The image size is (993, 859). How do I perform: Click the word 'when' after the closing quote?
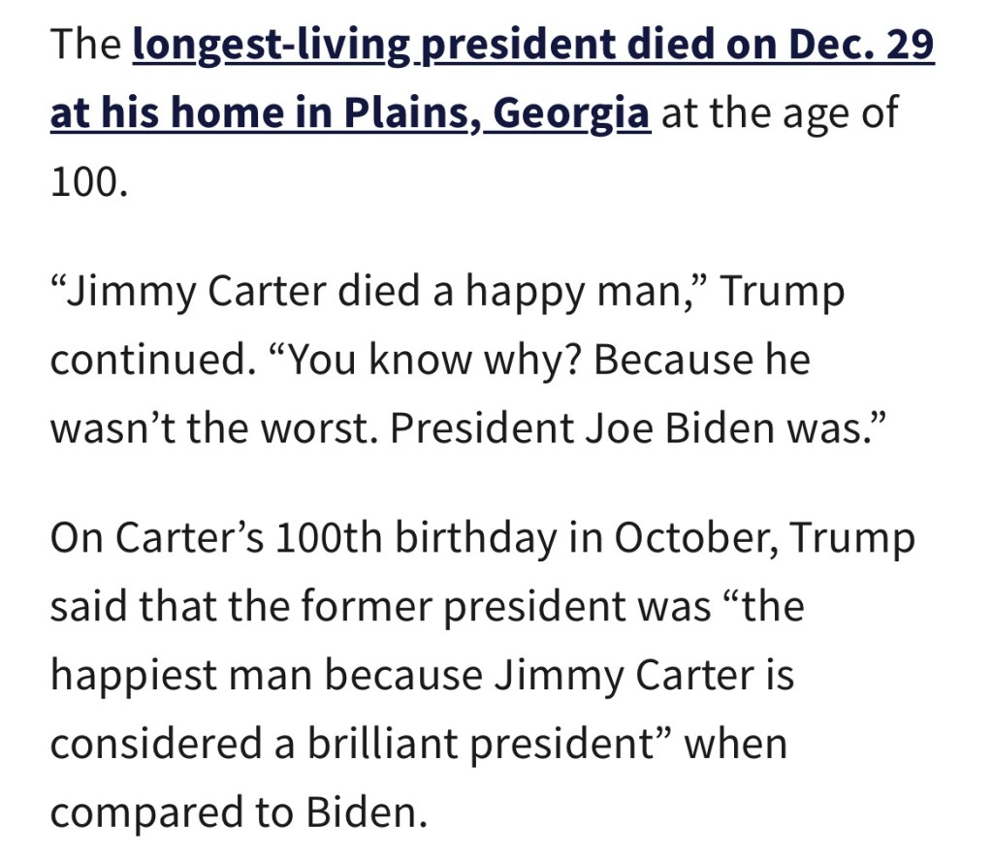coord(739,743)
